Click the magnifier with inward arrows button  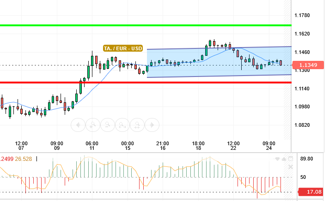point(137,125)
